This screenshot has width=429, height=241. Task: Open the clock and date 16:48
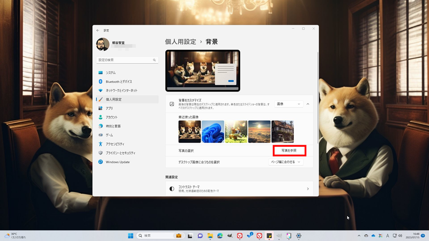tap(412, 236)
